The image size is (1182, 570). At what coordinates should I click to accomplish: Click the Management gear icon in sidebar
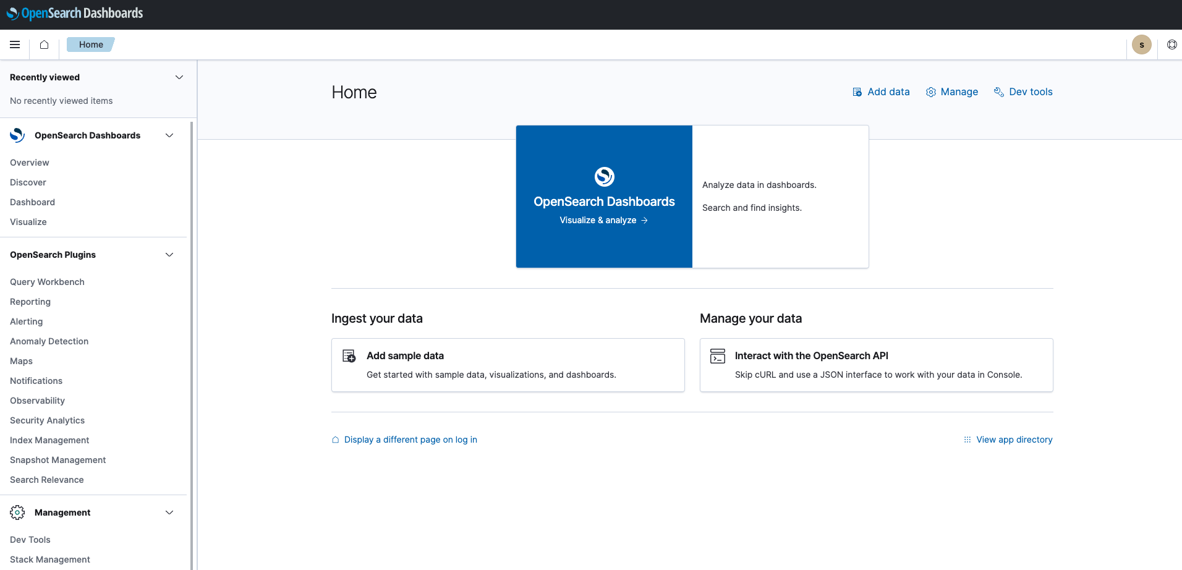17,513
